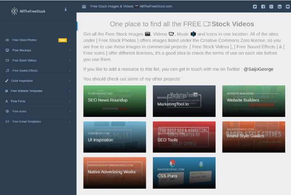Click the globe icon beside Free Icons
Screen dimensions: 291x195
7,111
